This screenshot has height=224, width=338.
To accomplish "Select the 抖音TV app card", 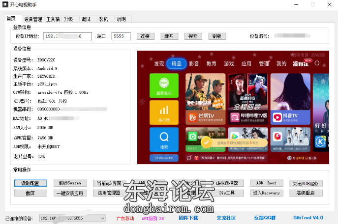I will [290, 99].
